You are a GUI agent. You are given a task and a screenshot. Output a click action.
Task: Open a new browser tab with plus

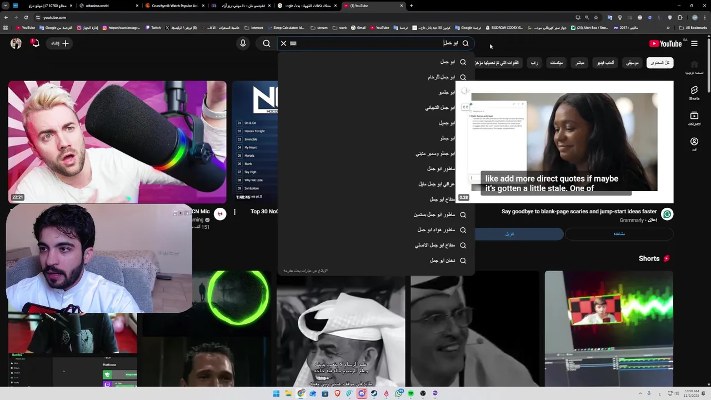(x=411, y=6)
